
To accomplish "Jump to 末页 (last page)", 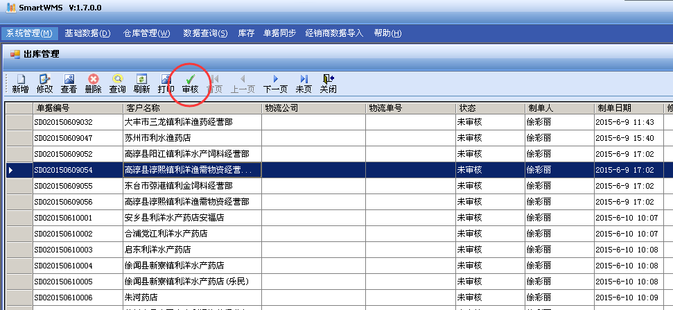I will [x=304, y=79].
